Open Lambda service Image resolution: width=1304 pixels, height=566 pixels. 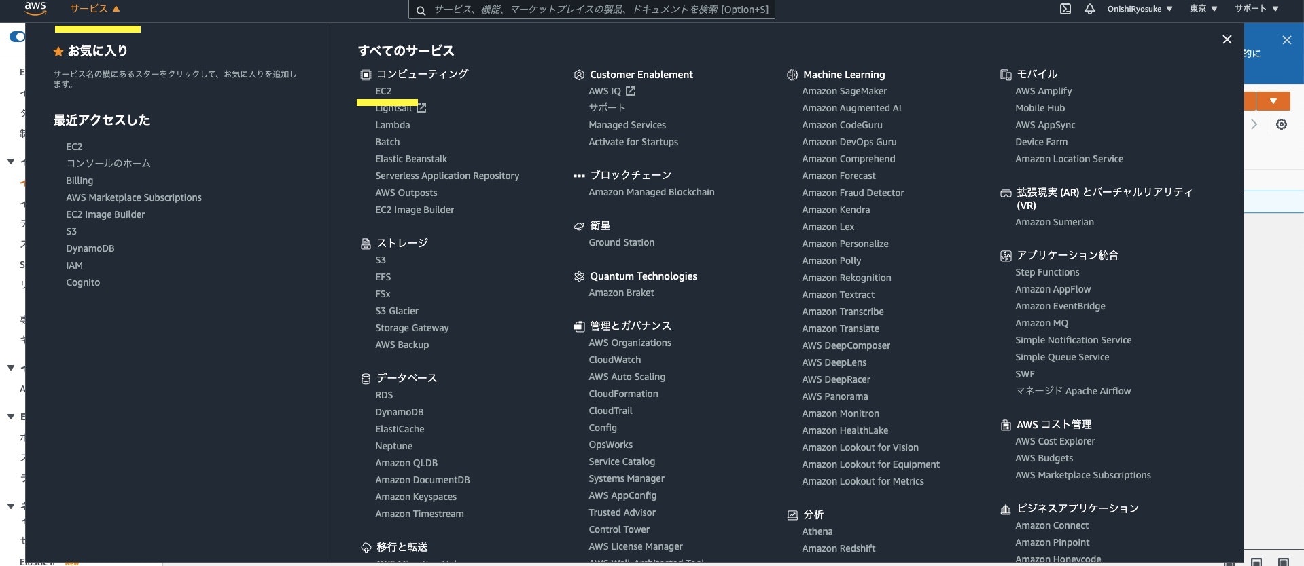tap(393, 125)
